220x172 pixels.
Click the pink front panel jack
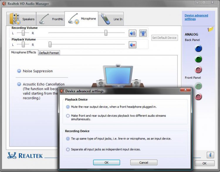click(198, 97)
